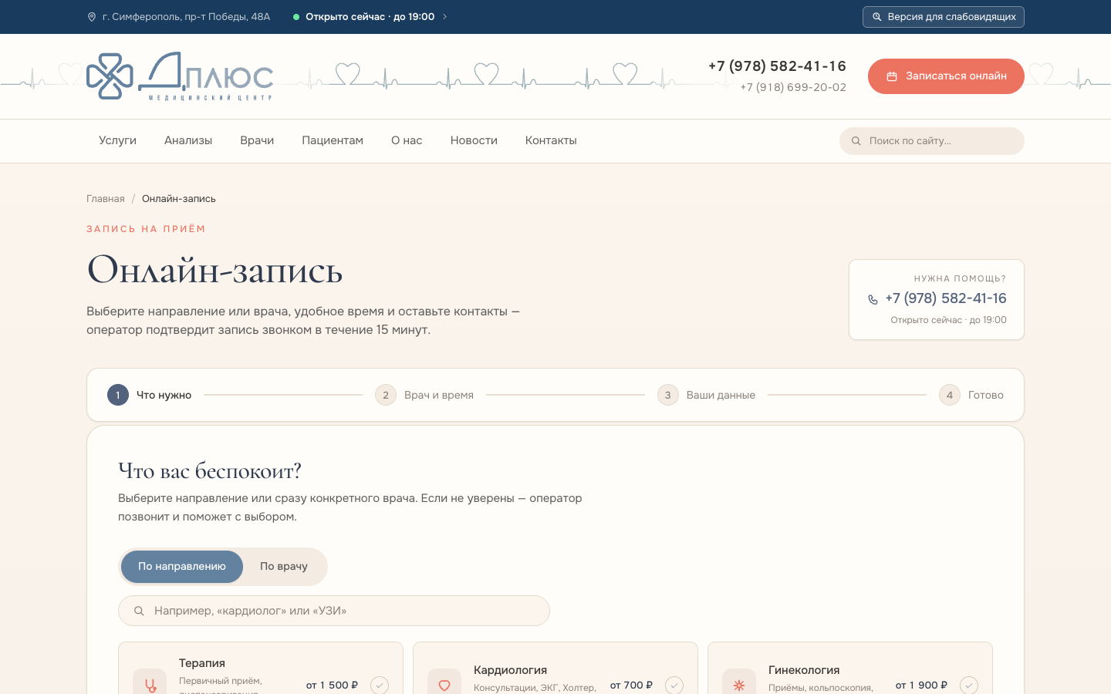Click the magnifier icon in the direction search
The height and width of the screenshot is (694, 1111).
point(139,611)
